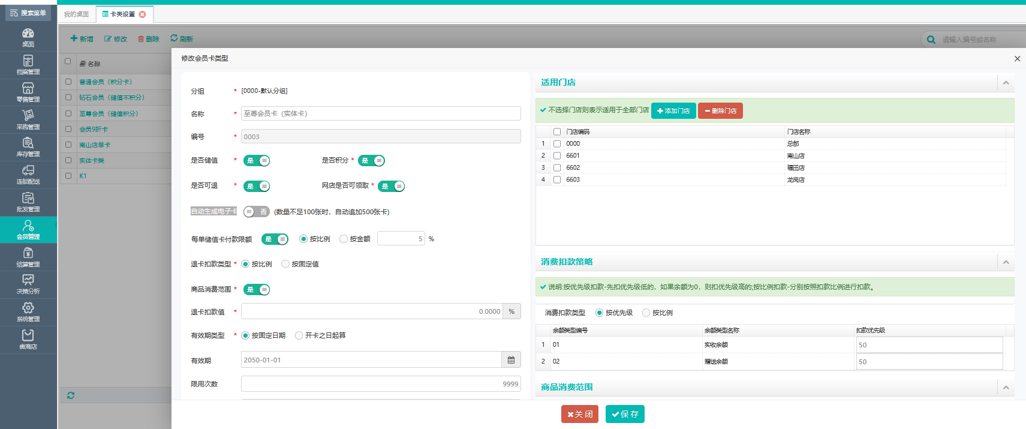Open the 实体卡类 link
Viewport: 1026px width, 429px height.
92,160
